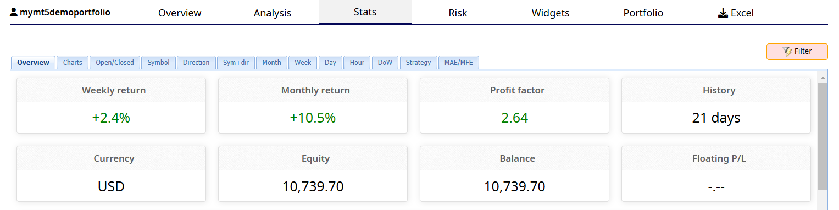Open the Overview page in top navigation
Screen dimensions: 839x210
click(x=180, y=13)
